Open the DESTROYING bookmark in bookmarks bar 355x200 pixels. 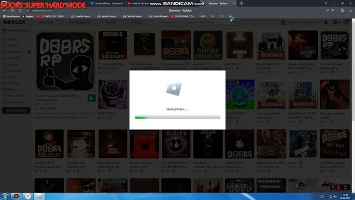tap(182, 16)
